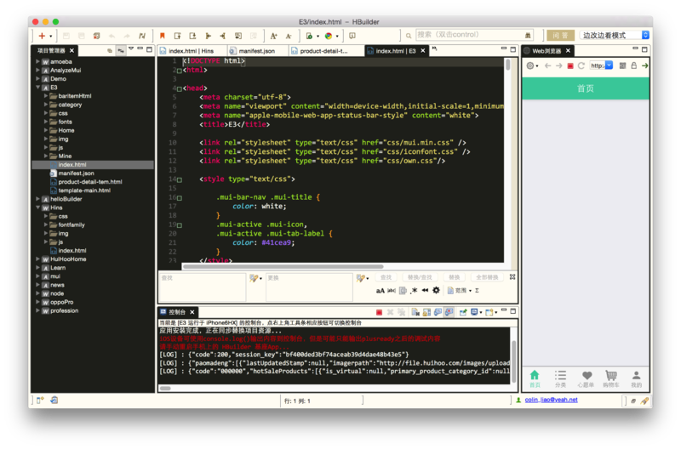Screen dimensions: 681x449
Task: Expand the helloBuilder project node
Action: tap(39, 199)
